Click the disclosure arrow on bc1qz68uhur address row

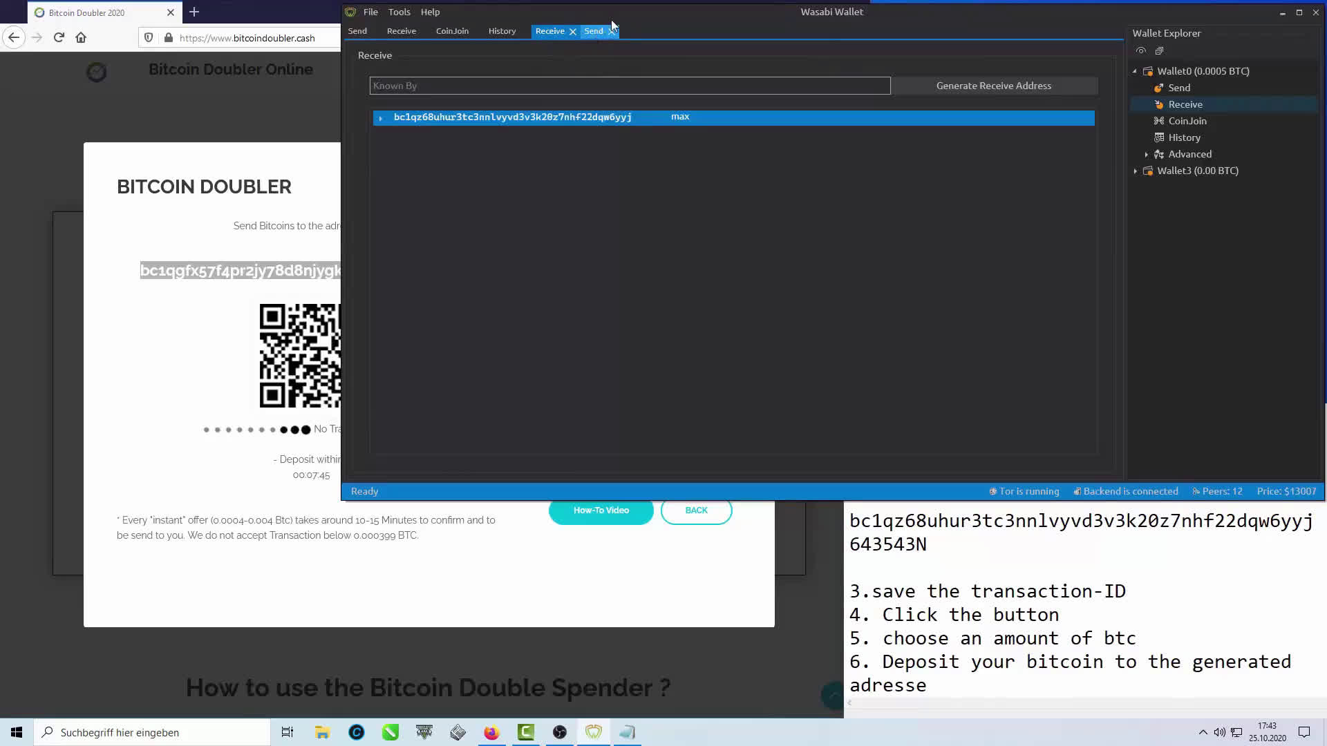click(x=380, y=117)
